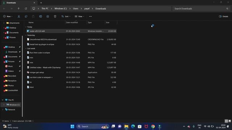The width and height of the screenshot is (232, 130).
Task: Click the microphone tray icon
Action: pos(194,126)
